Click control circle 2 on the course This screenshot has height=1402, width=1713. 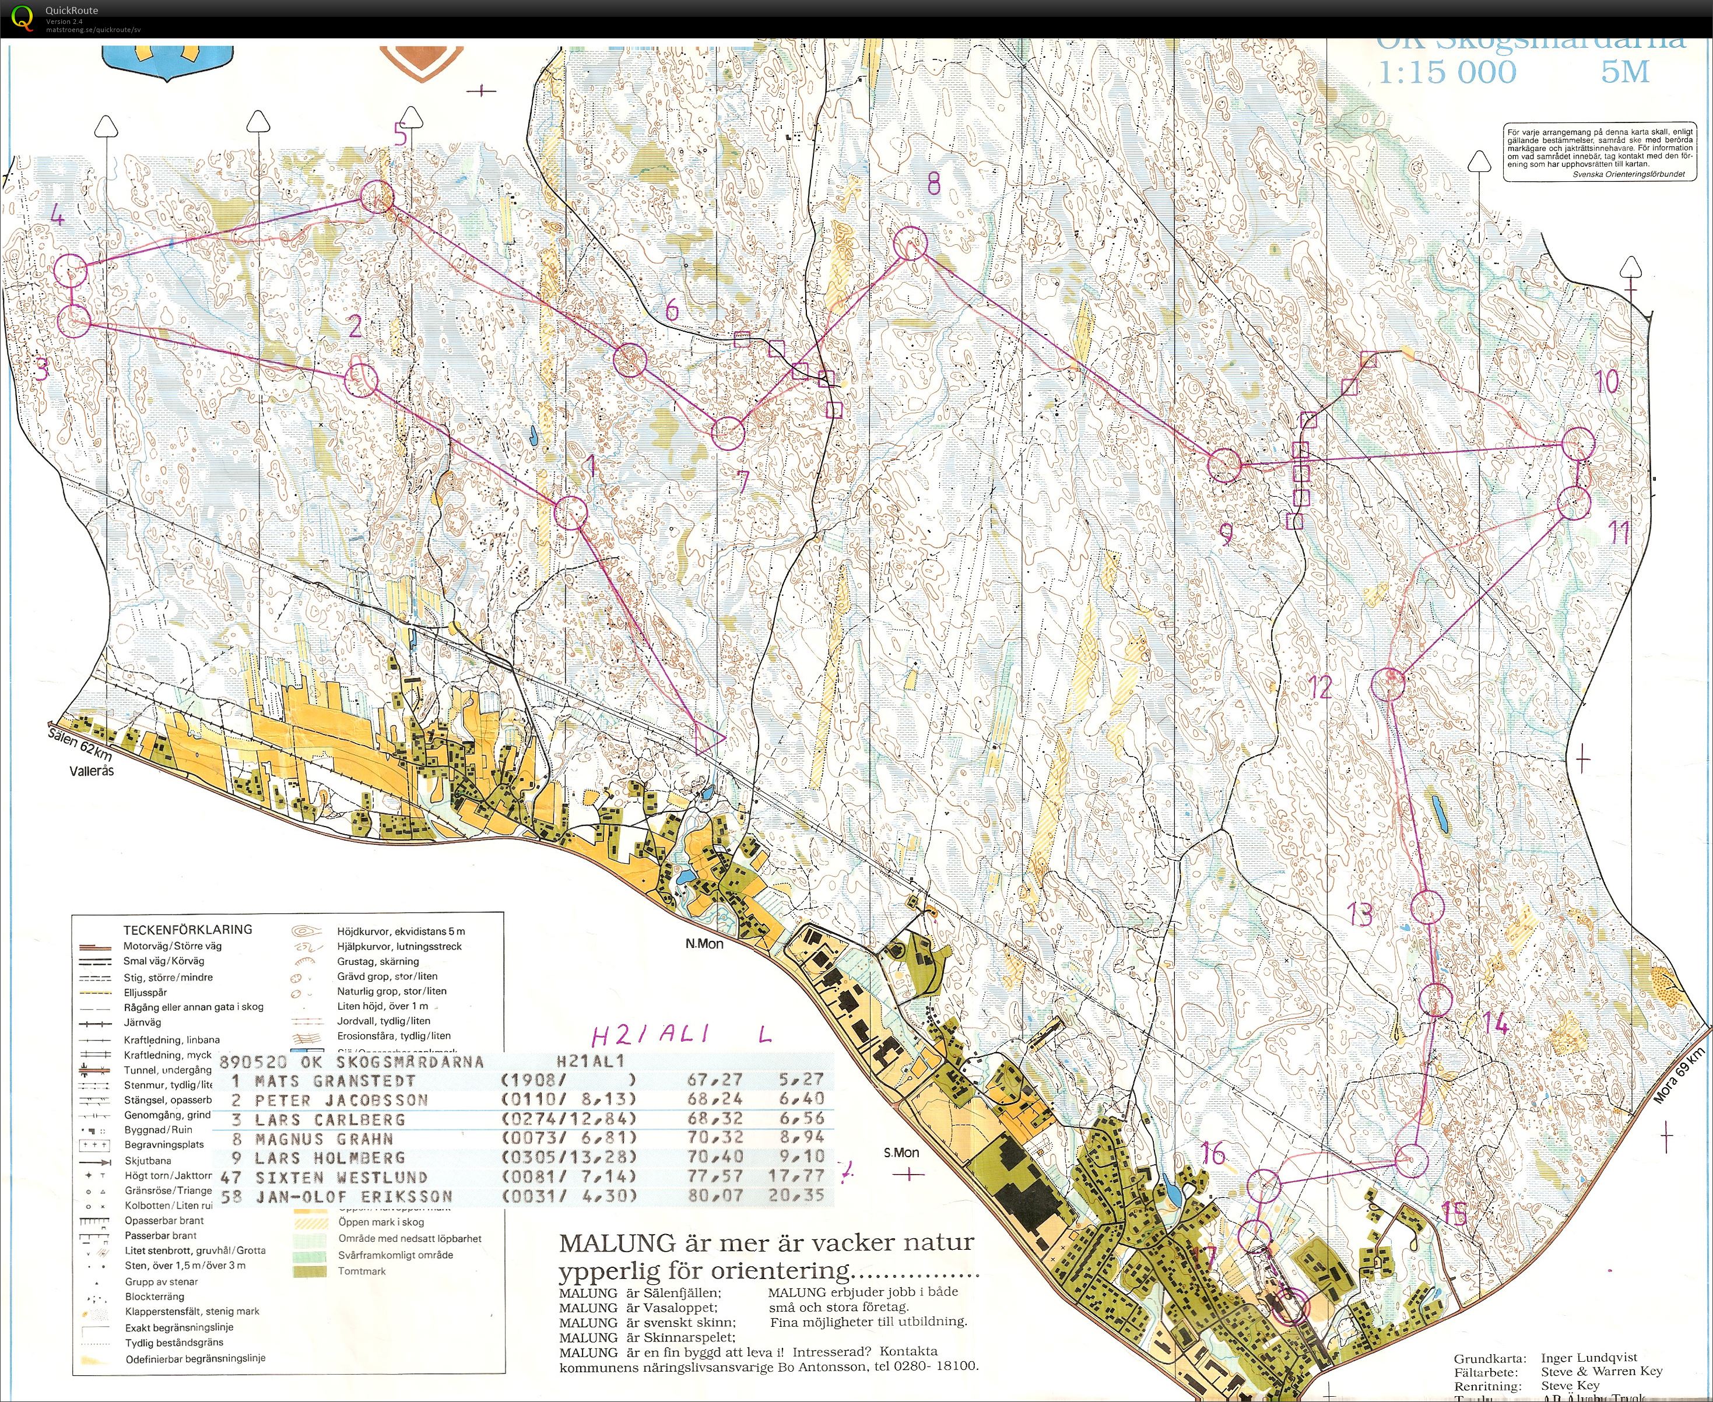361,380
